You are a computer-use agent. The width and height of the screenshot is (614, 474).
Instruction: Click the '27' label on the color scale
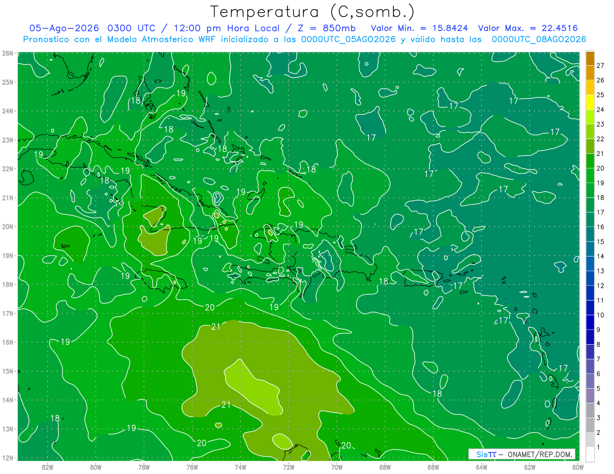[x=601, y=65]
